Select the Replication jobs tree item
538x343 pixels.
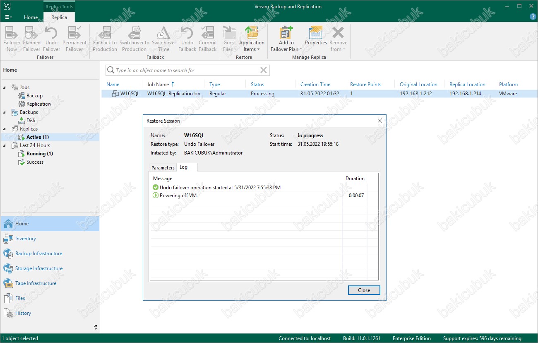coord(35,104)
